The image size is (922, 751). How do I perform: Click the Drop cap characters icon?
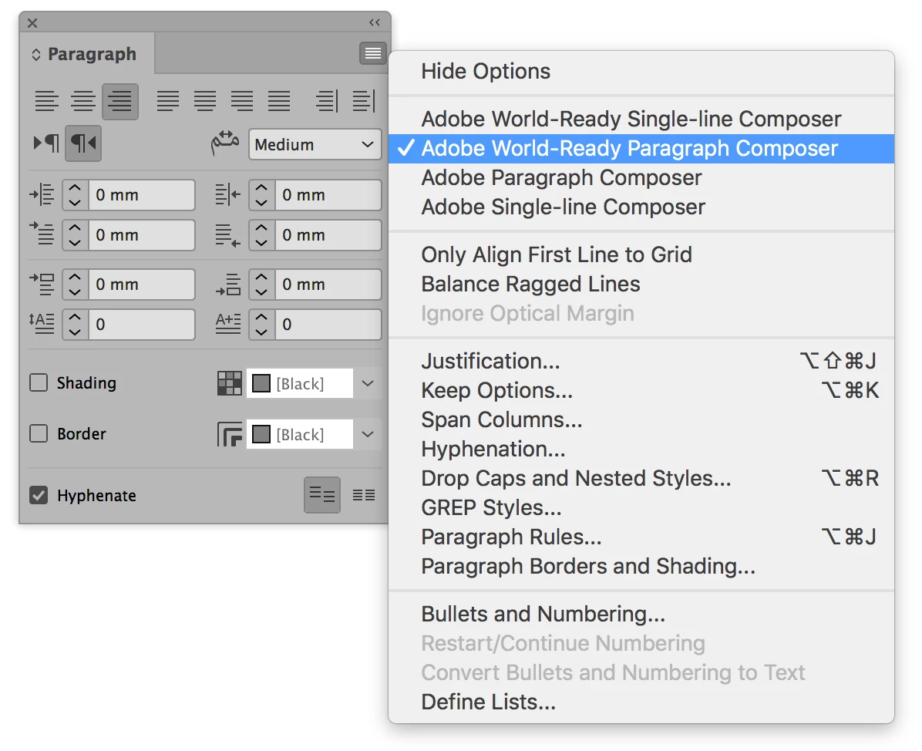(x=227, y=323)
